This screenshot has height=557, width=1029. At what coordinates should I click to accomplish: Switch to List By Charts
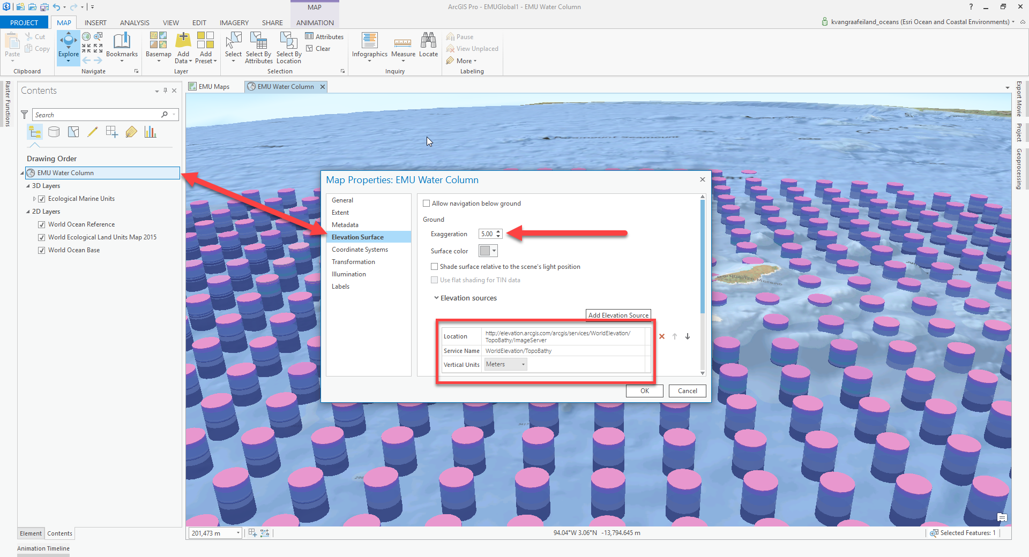151,132
